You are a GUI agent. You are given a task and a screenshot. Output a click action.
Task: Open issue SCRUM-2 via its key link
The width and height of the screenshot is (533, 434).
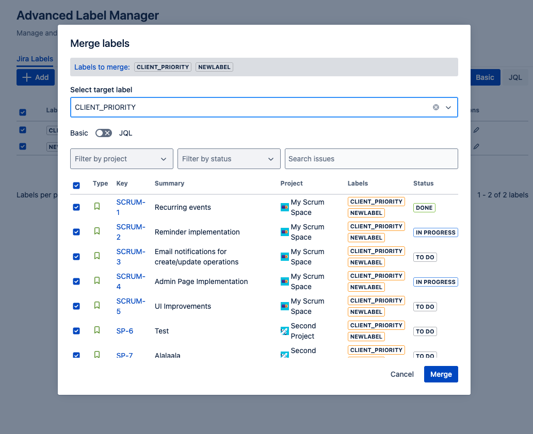pyautogui.click(x=131, y=231)
